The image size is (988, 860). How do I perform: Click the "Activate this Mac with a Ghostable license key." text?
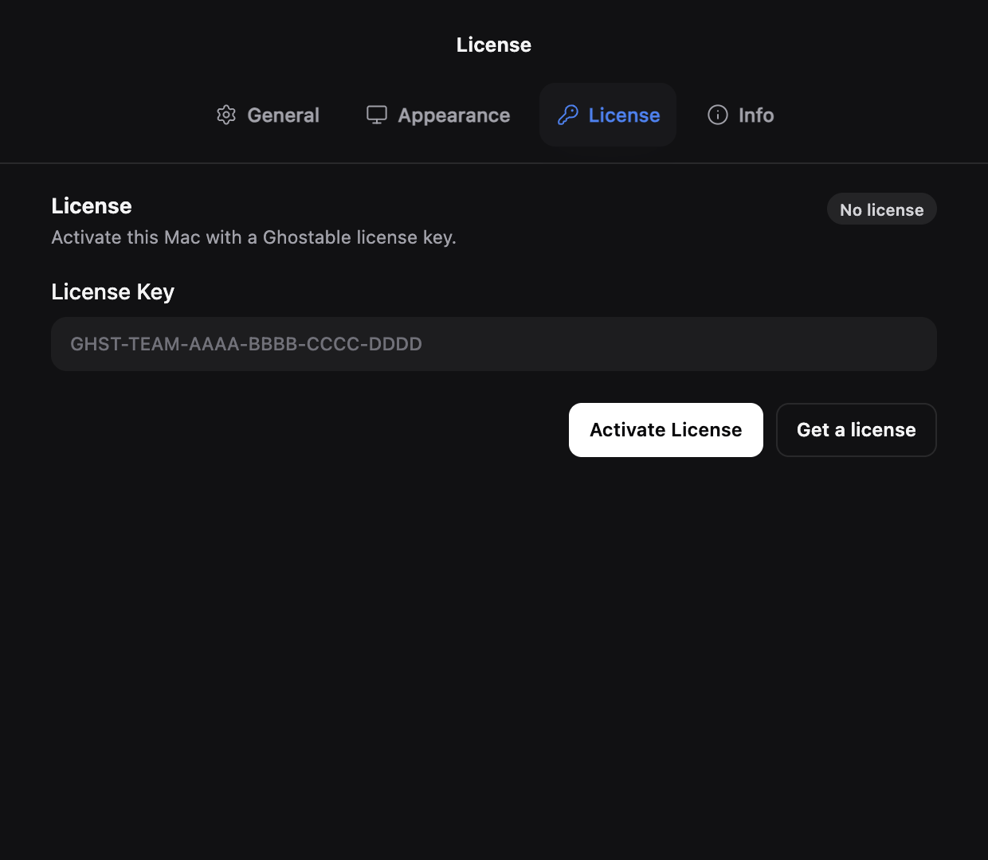[x=253, y=237]
